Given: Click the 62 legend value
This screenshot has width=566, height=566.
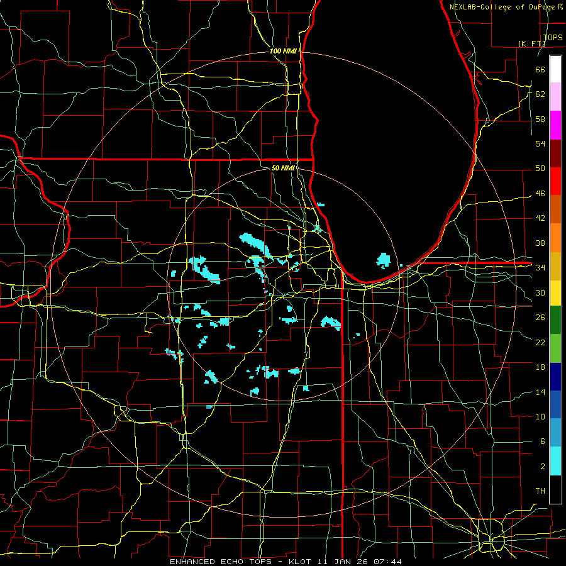Looking at the screenshot, I should pyautogui.click(x=540, y=94).
